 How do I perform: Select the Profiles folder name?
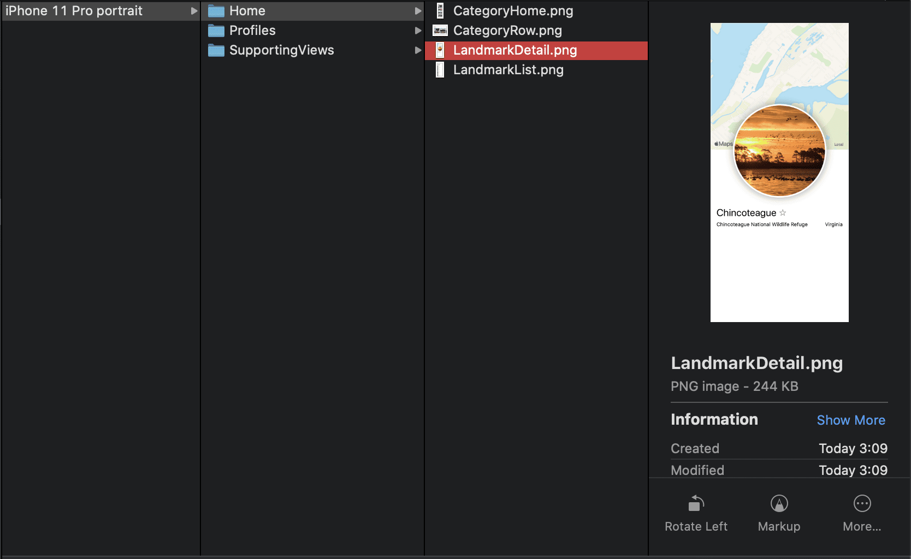252,31
